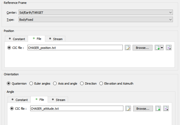The image size is (180, 125).
Task: Open dropdown arrow next to Position new file icon
Action: (162, 48)
